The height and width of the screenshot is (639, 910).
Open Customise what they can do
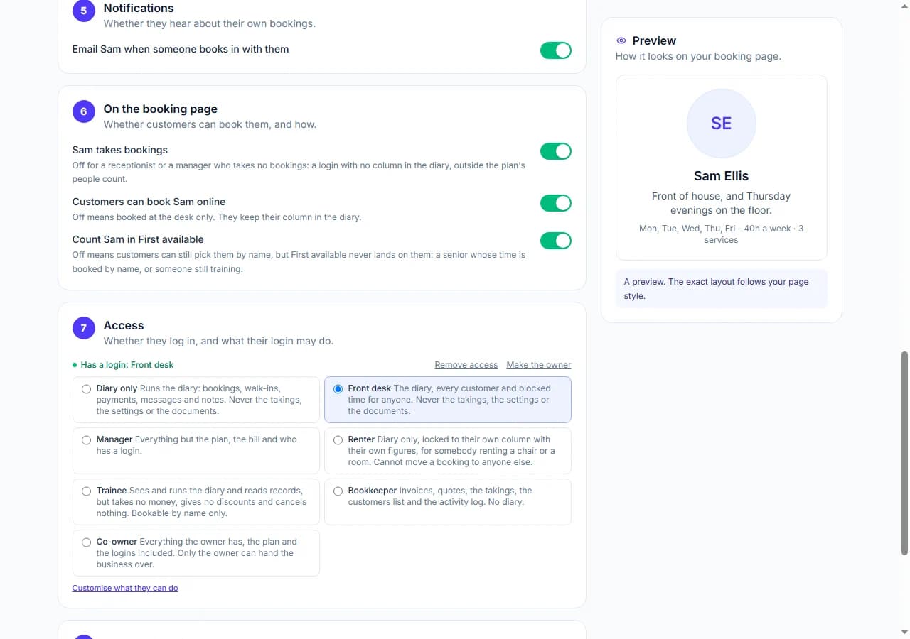click(125, 588)
